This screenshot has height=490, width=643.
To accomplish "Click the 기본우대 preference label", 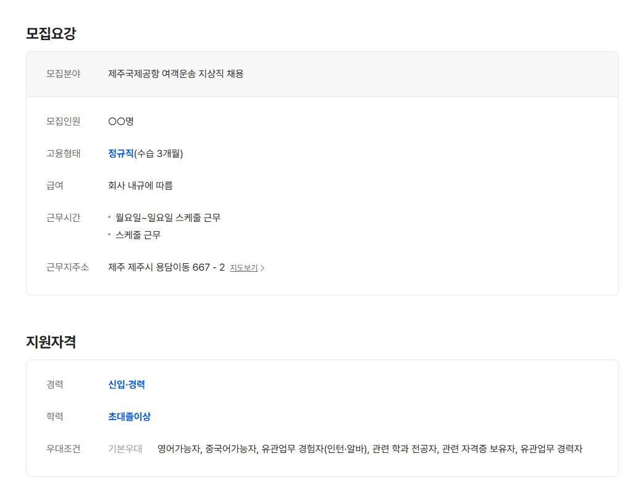I will (x=125, y=449).
